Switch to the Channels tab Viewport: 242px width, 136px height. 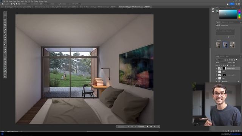point(222,57)
